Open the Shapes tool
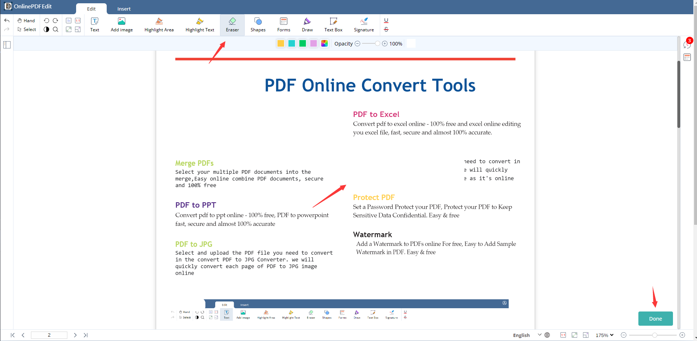This screenshot has width=697, height=341. coord(258,25)
